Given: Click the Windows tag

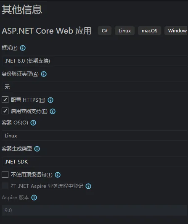Looking at the screenshot, I should 176,31.
